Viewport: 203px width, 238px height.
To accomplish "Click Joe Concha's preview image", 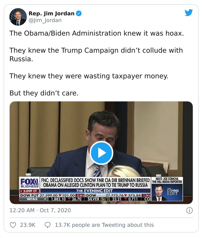I will point(158,192).
